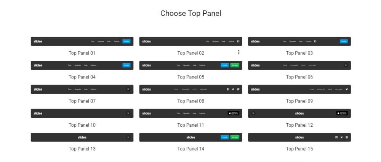This screenshot has width=381, height=162.
Task: Click the Twitter bird icon in Top Panel 09
Action: click(x=347, y=89)
